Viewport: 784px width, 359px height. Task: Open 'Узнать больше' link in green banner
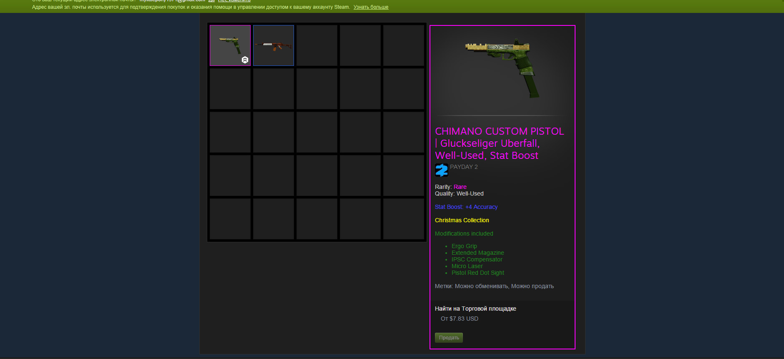coord(371,7)
